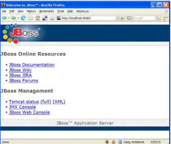This screenshot has width=171, height=144.
Task: Open the (full) Tomcat status link
Action: tap(45, 102)
